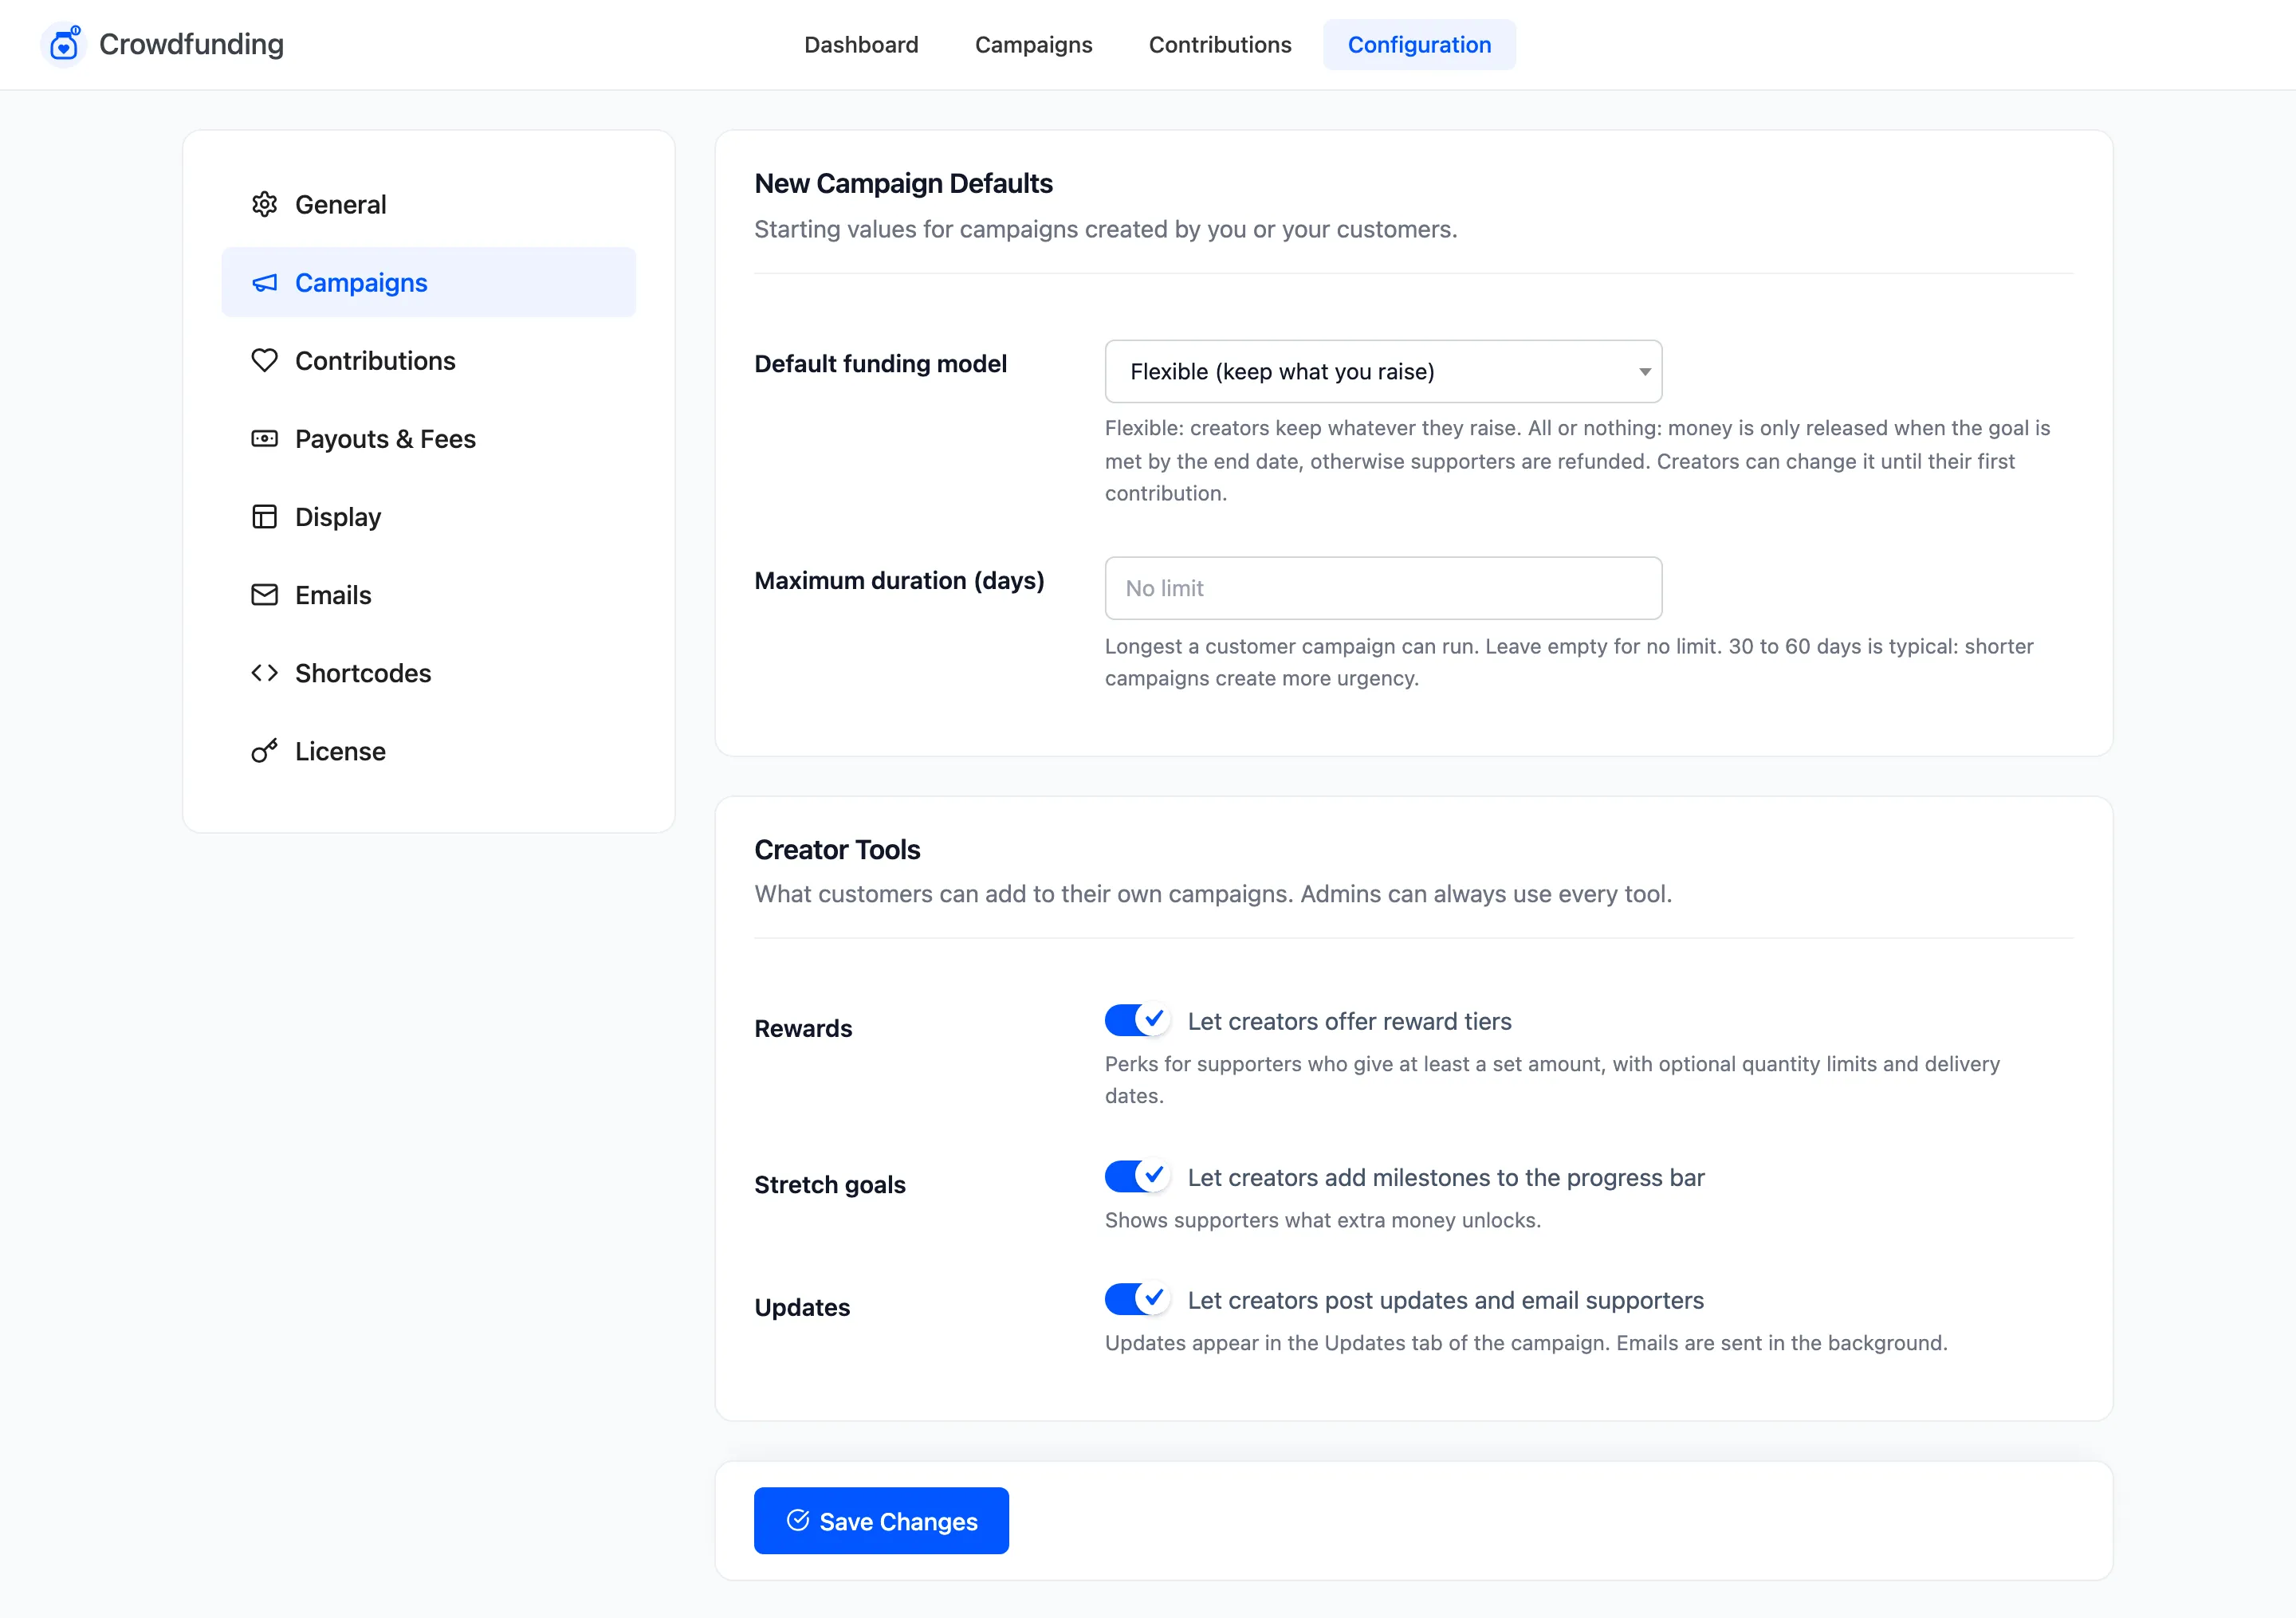Switch to the Campaigns top tab
This screenshot has height=1618, width=2296.
[x=1033, y=45]
